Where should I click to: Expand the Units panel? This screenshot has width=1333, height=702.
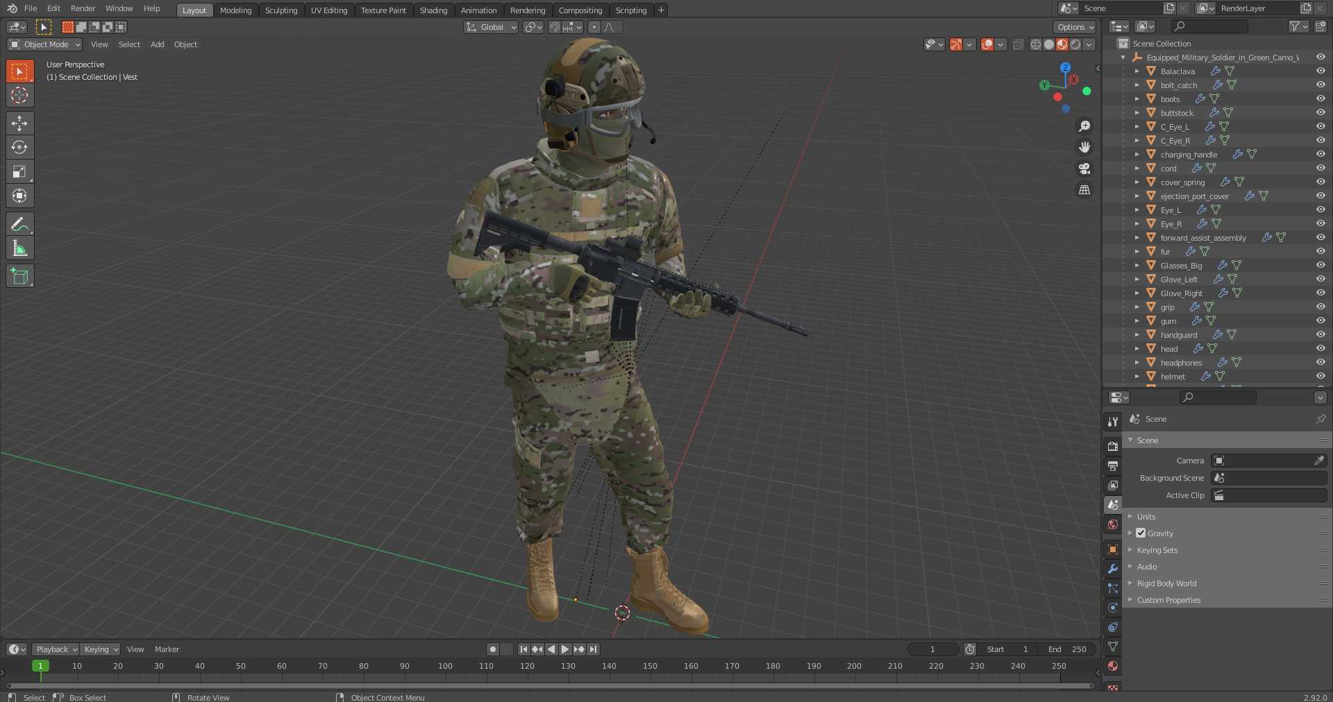(x=1146, y=517)
